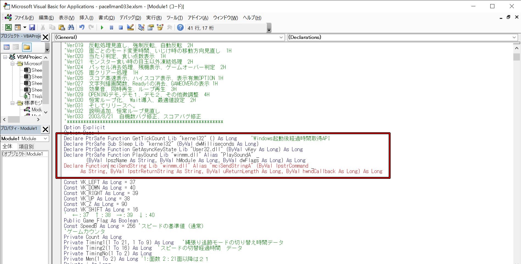Screen dimensions: 521x264
Task: Click the Undo arrow icon
Action: [x=81, y=27]
